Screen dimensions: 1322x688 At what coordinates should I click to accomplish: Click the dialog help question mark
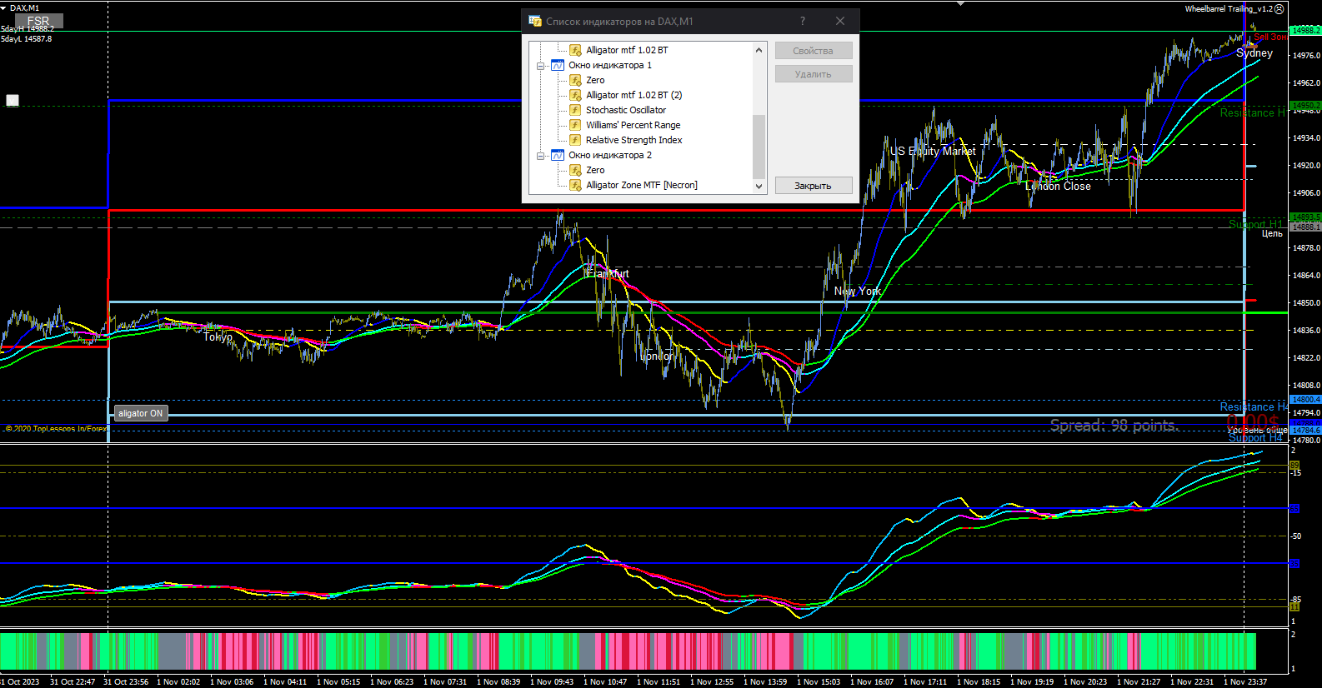803,21
